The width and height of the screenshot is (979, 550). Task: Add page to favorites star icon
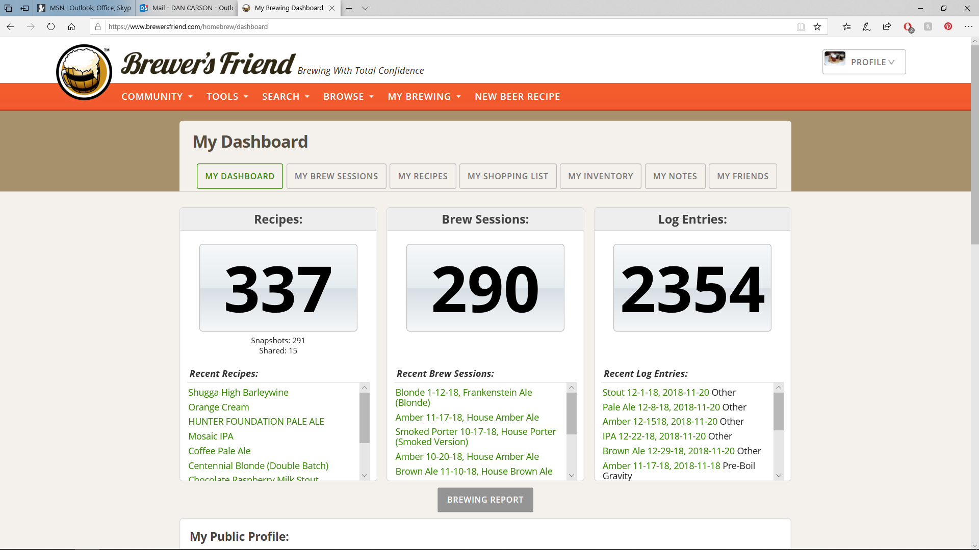[x=817, y=27]
